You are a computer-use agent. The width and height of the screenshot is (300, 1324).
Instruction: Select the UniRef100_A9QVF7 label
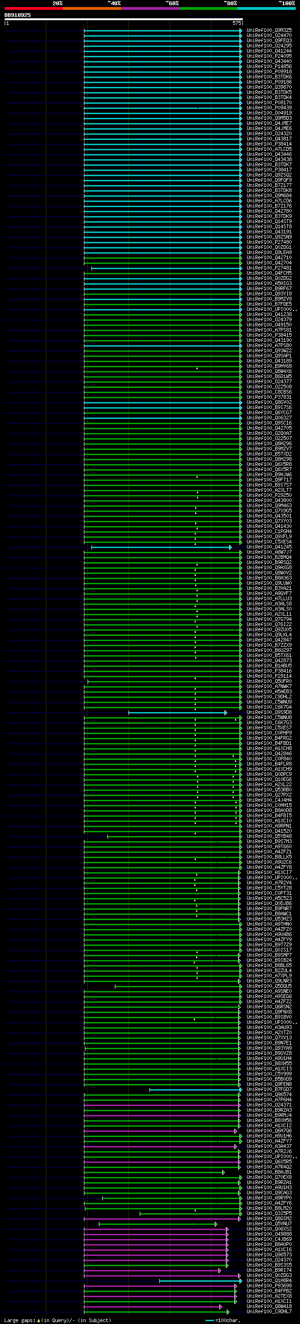[269, 594]
